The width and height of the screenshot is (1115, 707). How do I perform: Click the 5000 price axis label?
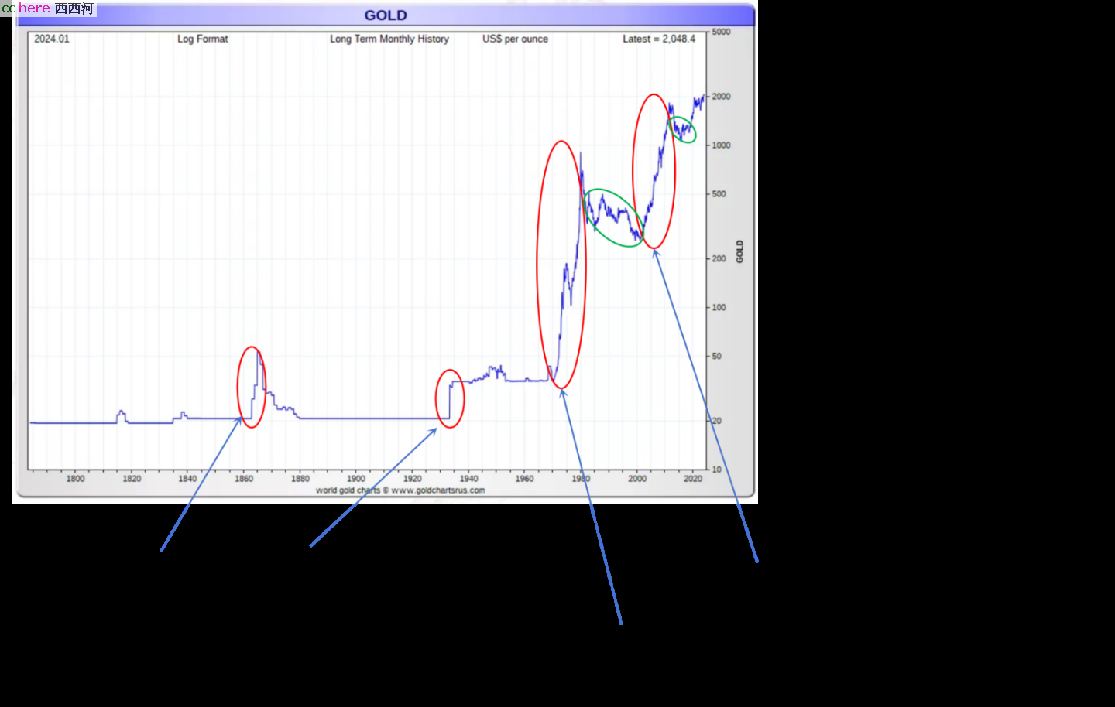pyautogui.click(x=721, y=32)
